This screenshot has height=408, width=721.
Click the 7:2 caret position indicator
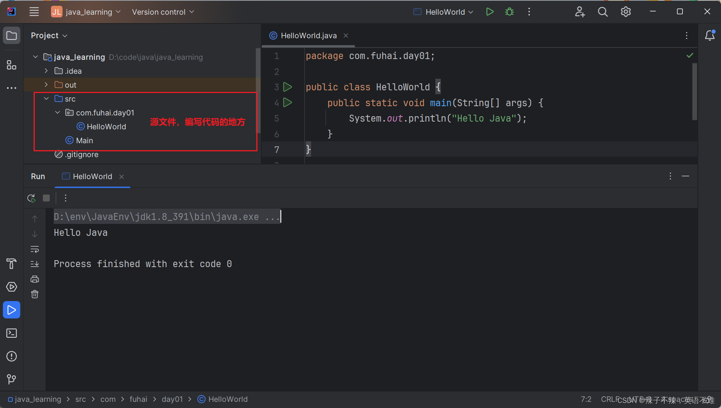point(586,399)
